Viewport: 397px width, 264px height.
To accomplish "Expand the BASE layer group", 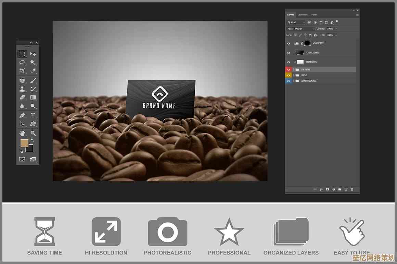I will coord(293,75).
